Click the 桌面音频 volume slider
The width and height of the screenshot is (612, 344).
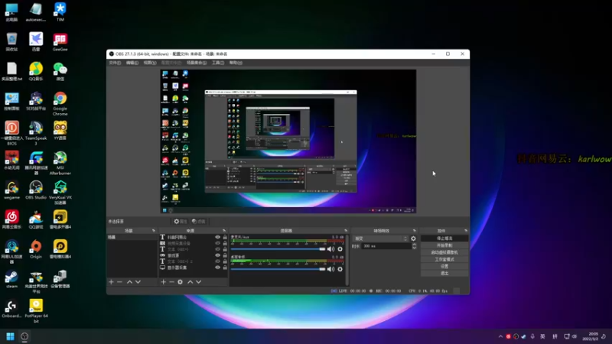tap(278, 269)
